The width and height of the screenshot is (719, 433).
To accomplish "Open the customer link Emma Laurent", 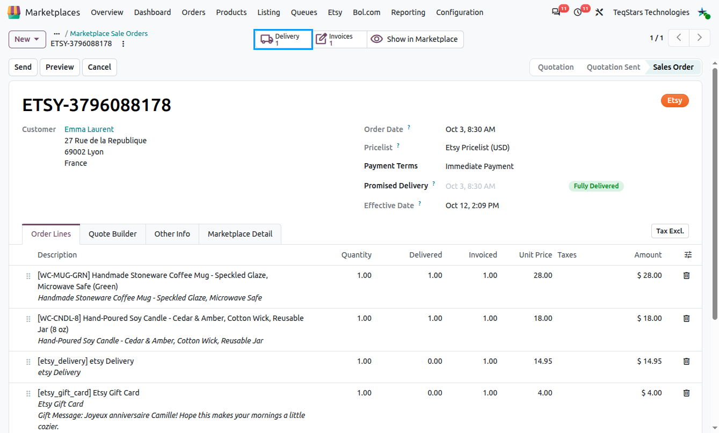I will pos(89,129).
